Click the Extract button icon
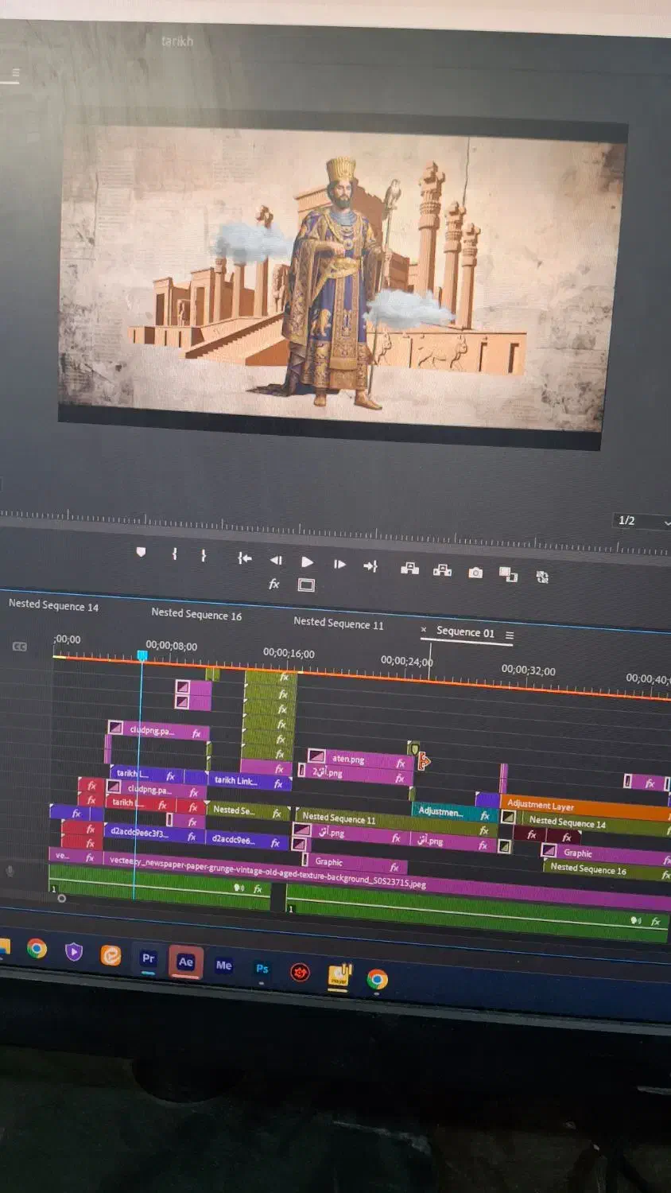The width and height of the screenshot is (671, 1193). coord(442,569)
